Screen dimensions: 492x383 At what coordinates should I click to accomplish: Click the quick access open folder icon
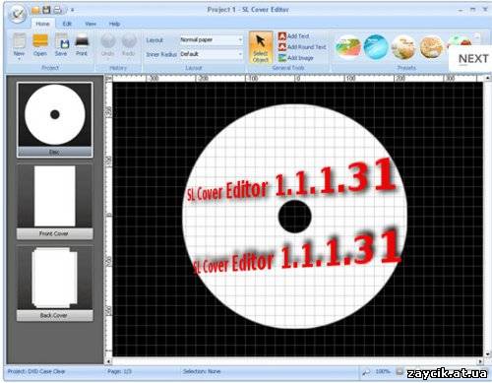click(x=35, y=10)
